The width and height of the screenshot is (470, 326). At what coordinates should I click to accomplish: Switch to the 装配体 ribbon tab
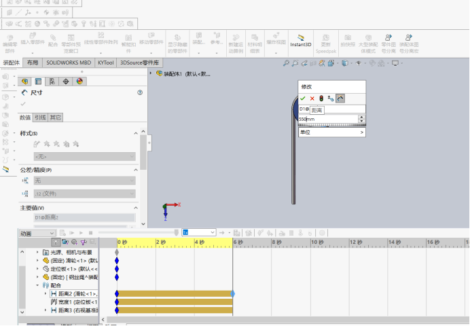11,62
